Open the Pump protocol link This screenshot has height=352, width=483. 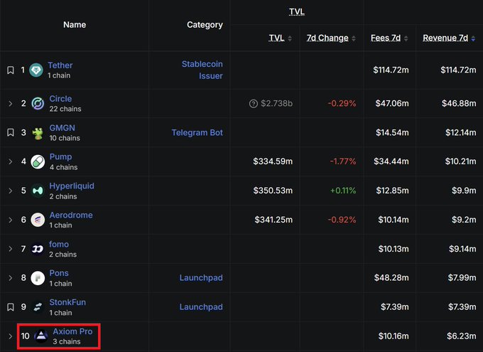pyautogui.click(x=60, y=156)
